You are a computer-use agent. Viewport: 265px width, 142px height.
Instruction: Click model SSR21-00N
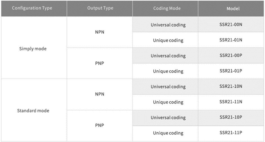(231, 25)
